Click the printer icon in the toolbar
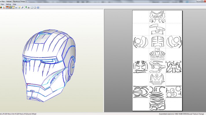This screenshot has width=206, height=115. click(x=29, y=7)
